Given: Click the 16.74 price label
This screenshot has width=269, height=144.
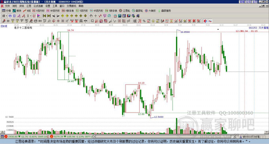Looking at the screenshot, I should (x=70, y=30).
